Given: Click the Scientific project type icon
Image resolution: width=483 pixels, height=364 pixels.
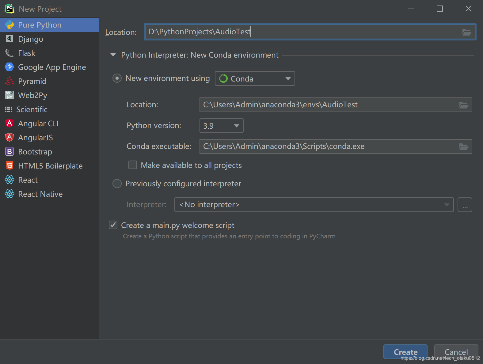Looking at the screenshot, I should point(9,109).
